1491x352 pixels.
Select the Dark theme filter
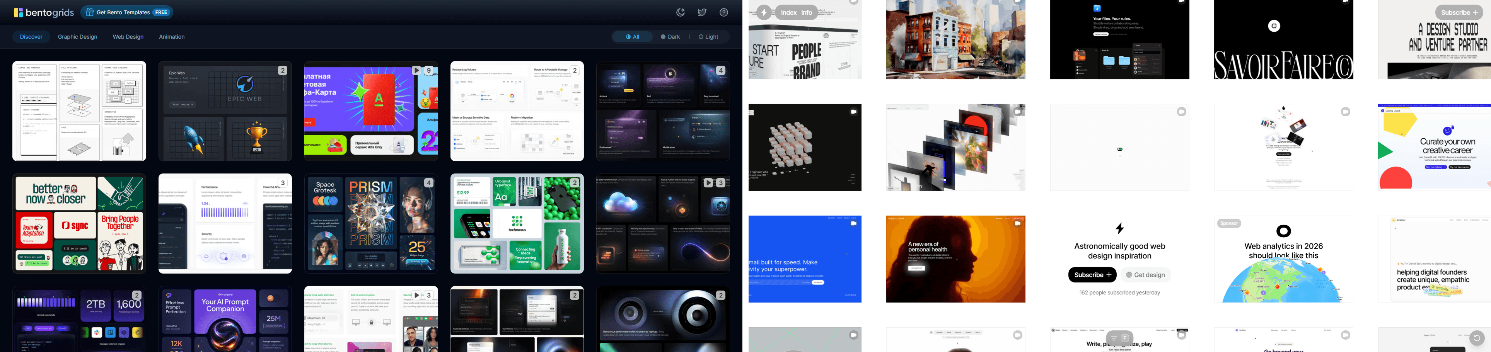(x=670, y=36)
